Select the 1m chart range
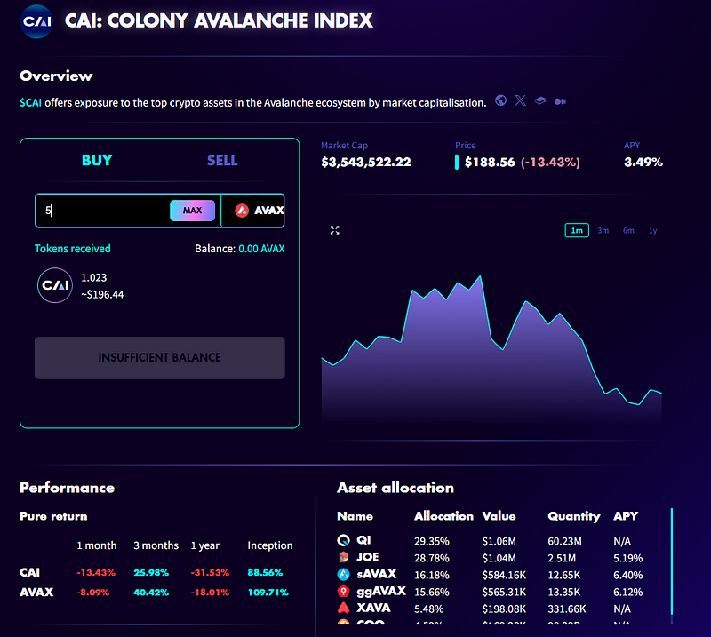This screenshot has height=637, width=711. (x=577, y=230)
